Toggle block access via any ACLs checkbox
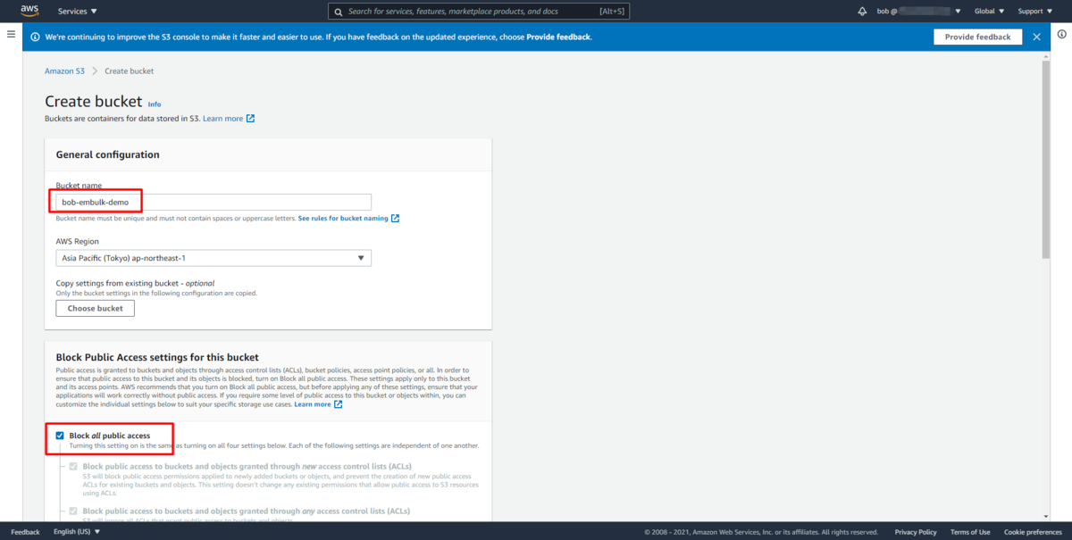This screenshot has width=1072, height=540. (73, 511)
